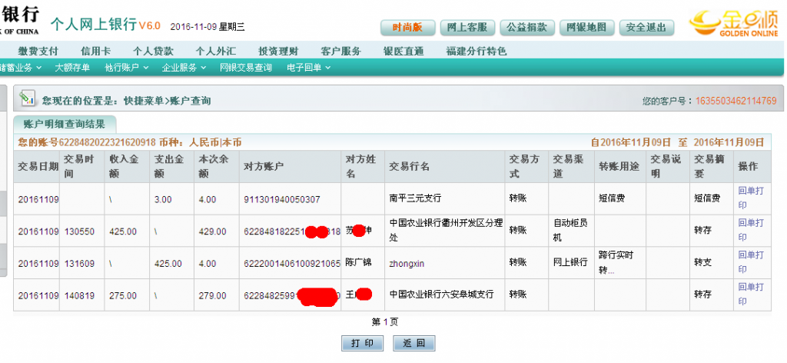Click 回单打印 for the zhongxin transfer row
The width and height of the screenshot is (787, 363).
tap(751, 261)
